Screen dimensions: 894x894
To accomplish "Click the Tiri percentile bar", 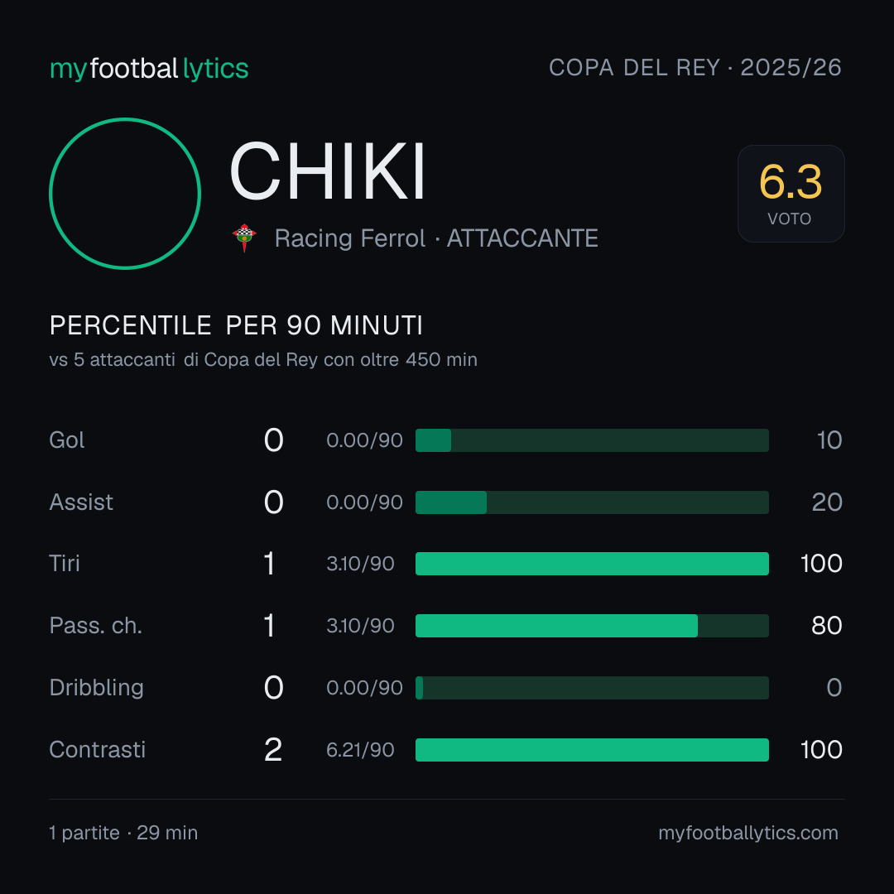I will tap(592, 564).
